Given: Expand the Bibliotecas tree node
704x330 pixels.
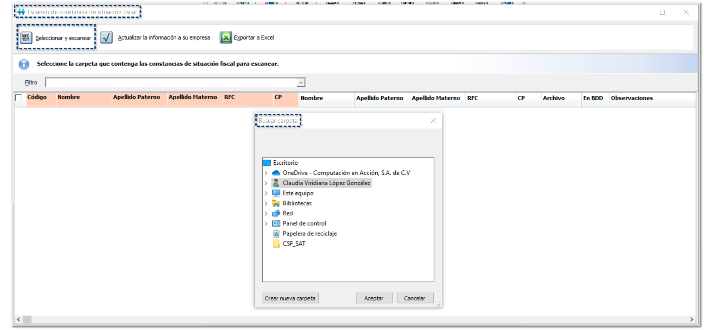Looking at the screenshot, I should [266, 203].
